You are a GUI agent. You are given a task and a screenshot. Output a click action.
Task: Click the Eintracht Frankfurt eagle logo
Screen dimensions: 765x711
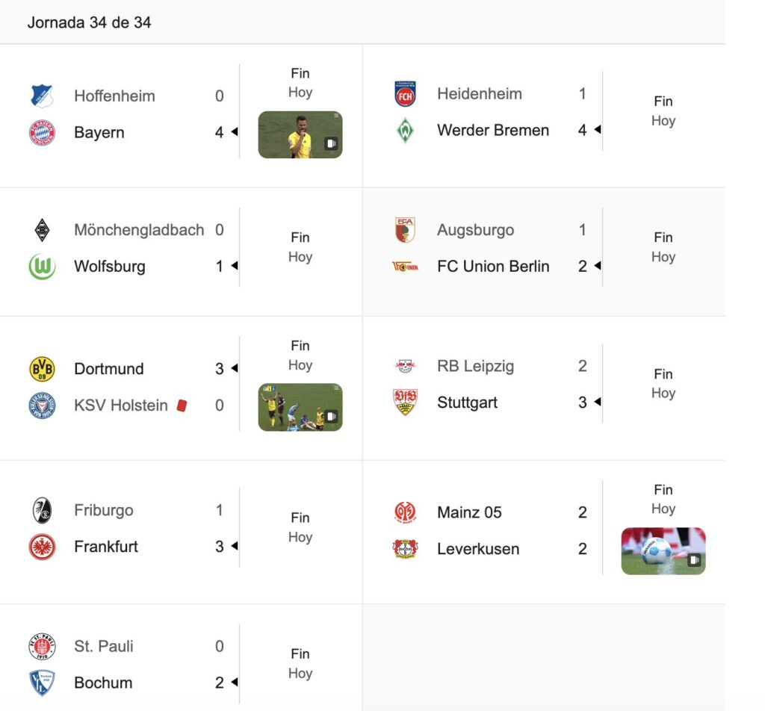pos(42,547)
